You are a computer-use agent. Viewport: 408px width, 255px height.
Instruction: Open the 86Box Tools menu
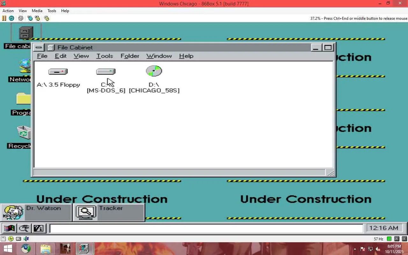pos(52,11)
